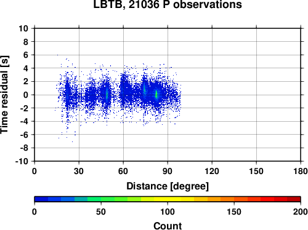
Task: Click the 200 label on count colorbar
Action: pyautogui.click(x=300, y=212)
